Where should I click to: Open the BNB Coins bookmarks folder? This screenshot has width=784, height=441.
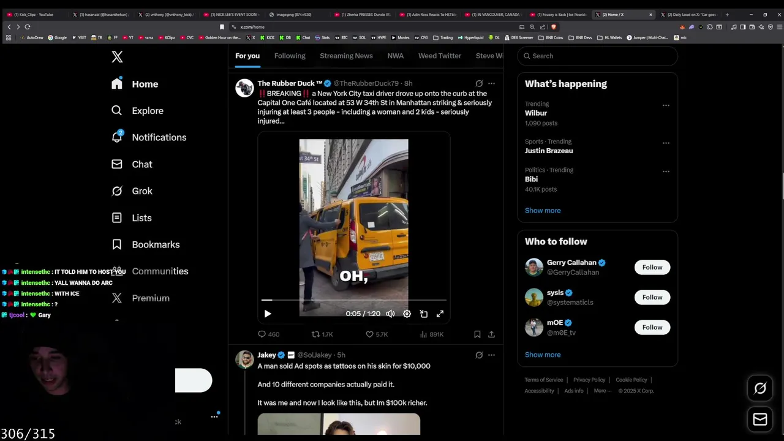[x=550, y=37]
